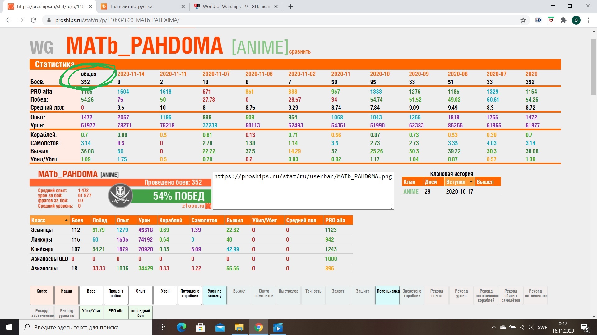Open the Chrome extensions puzzle icon

[x=563, y=20]
